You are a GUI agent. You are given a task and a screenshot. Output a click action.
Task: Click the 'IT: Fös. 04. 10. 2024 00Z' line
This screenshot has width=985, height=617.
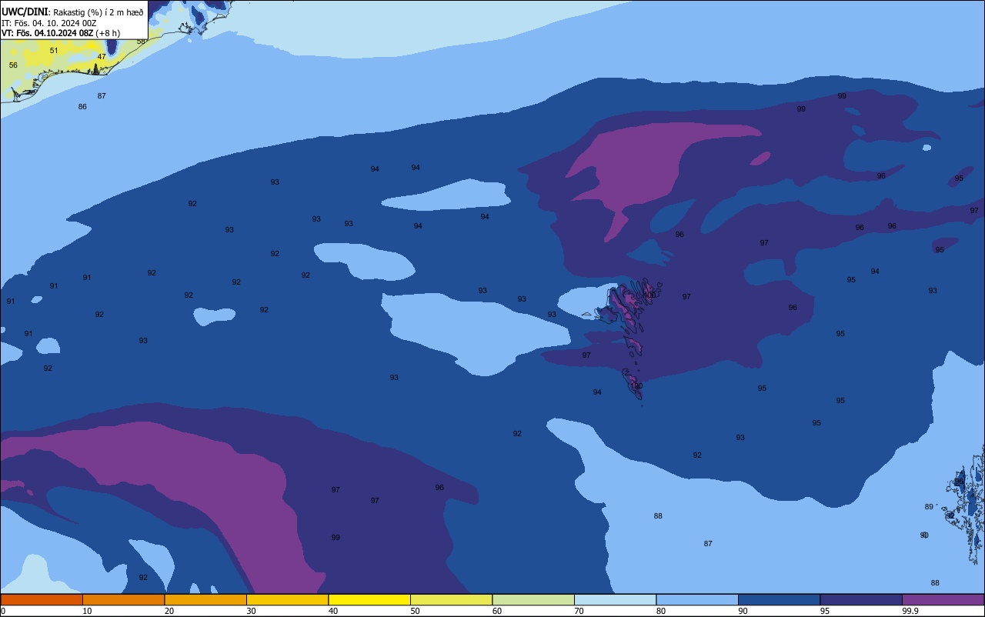pos(49,23)
